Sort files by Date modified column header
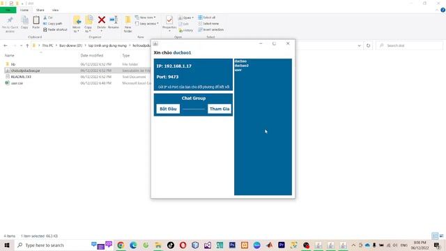This screenshot has height=251, width=446. 91,56
